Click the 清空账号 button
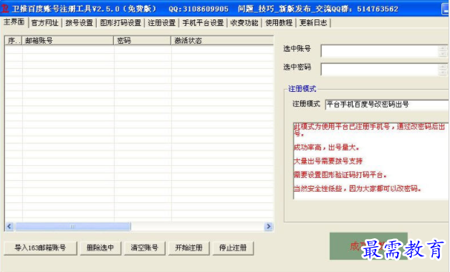 pos(144,248)
